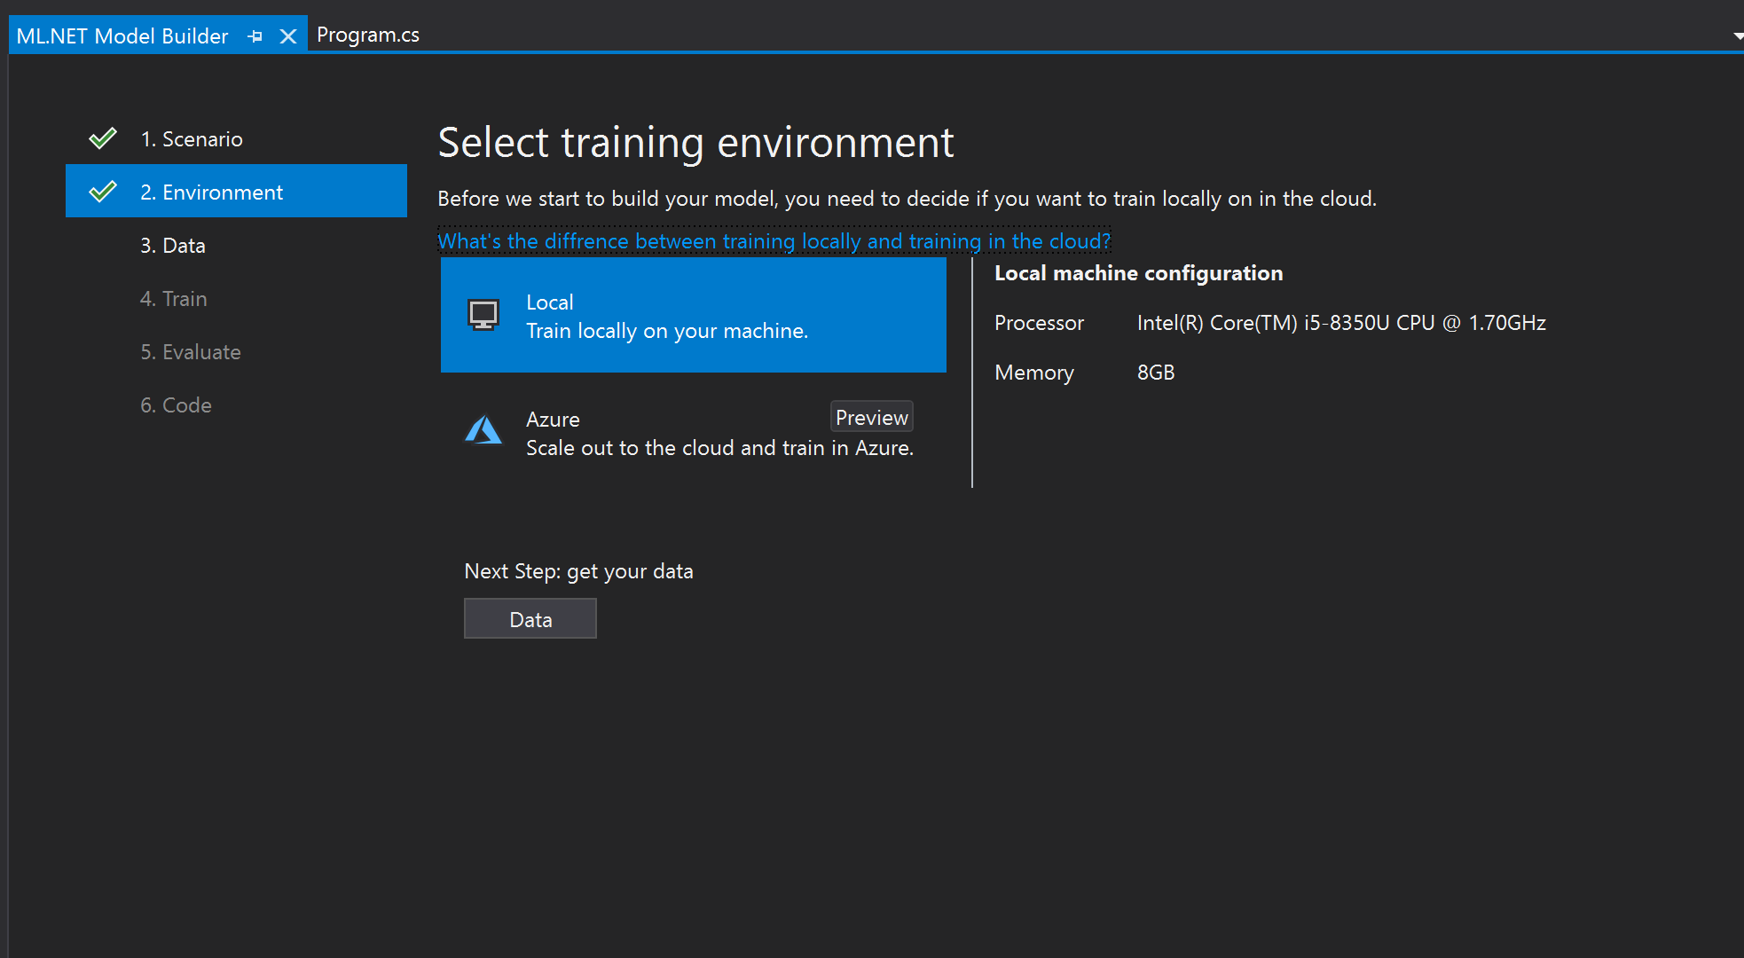Click the computer monitor icon for Local
Screen dimensions: 1744x958
[x=483, y=315]
